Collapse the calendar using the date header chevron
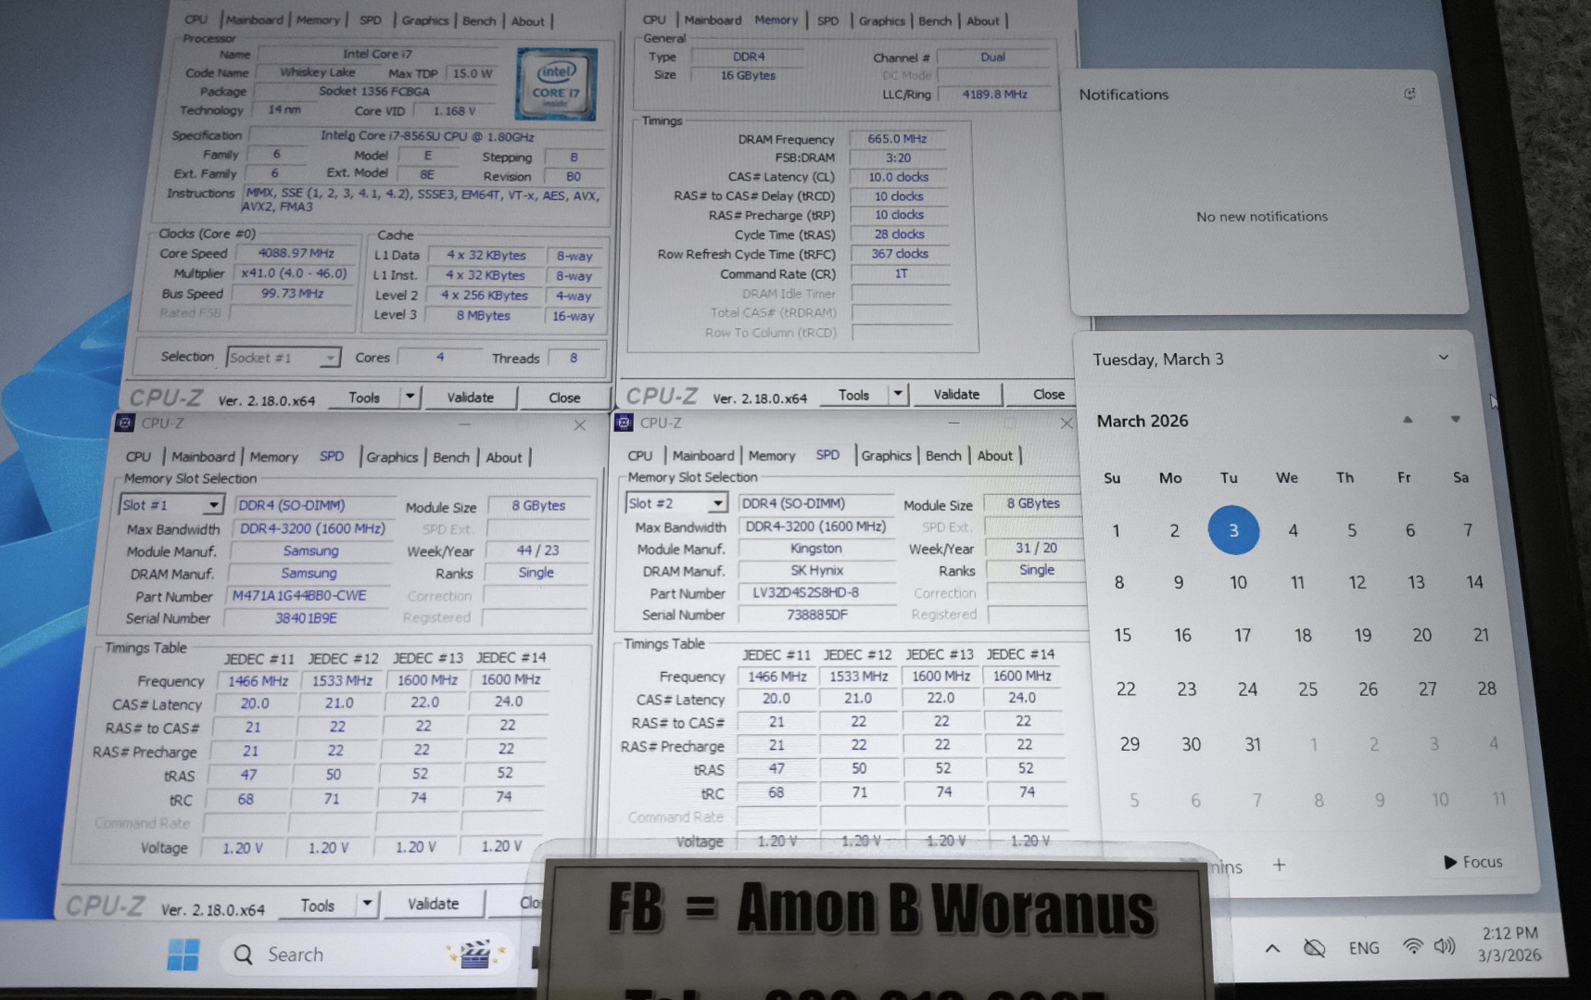Viewport: 1591px width, 1000px height. 1443,358
